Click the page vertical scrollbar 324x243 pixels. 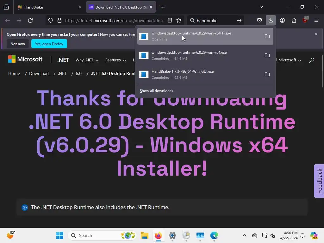pyautogui.click(x=322, y=71)
